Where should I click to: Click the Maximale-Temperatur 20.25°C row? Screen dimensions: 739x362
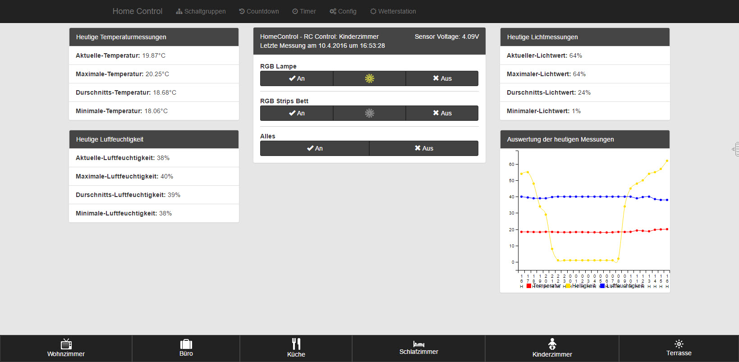[x=154, y=74]
